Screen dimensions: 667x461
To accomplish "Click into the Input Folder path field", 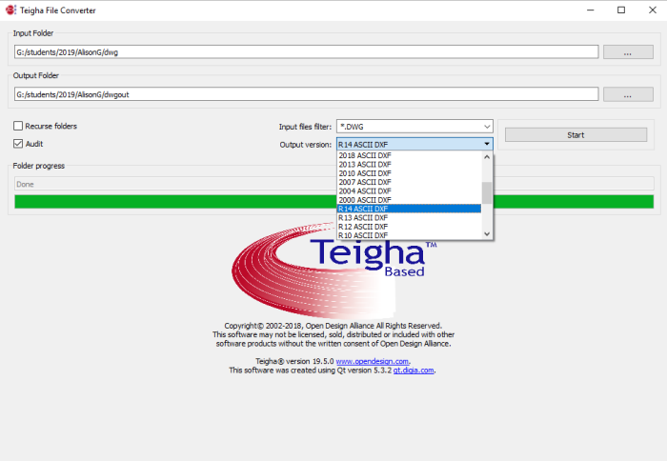I will click(x=306, y=51).
